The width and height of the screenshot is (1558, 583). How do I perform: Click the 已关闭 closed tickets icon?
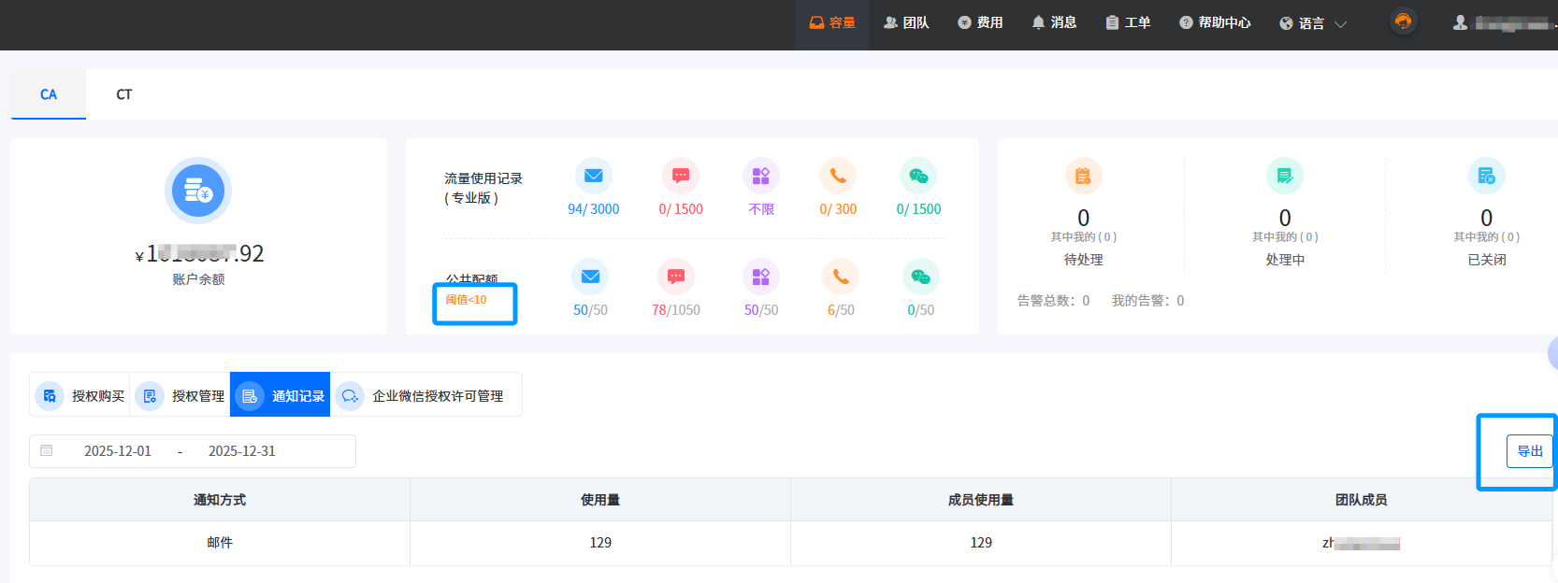(x=1486, y=176)
